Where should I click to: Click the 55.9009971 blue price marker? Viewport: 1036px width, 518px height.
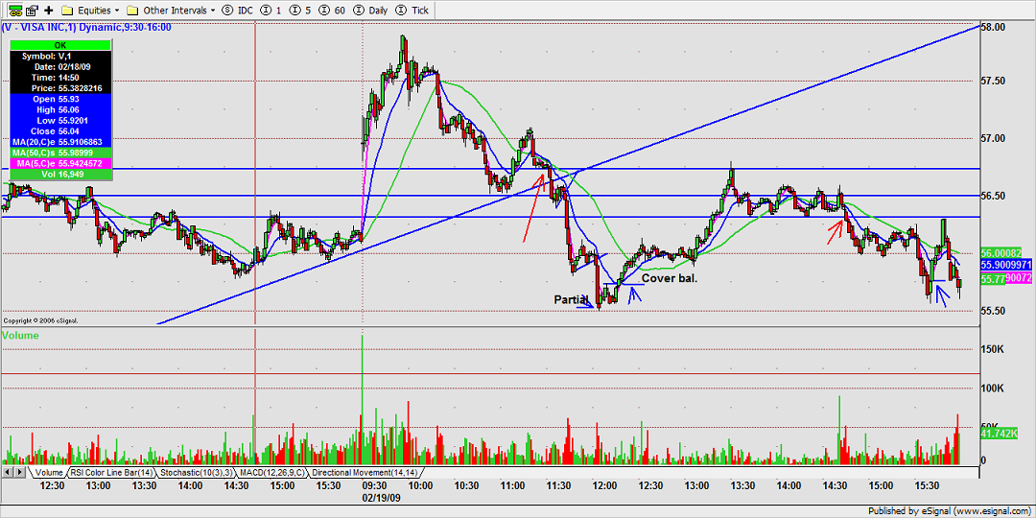tap(1004, 265)
